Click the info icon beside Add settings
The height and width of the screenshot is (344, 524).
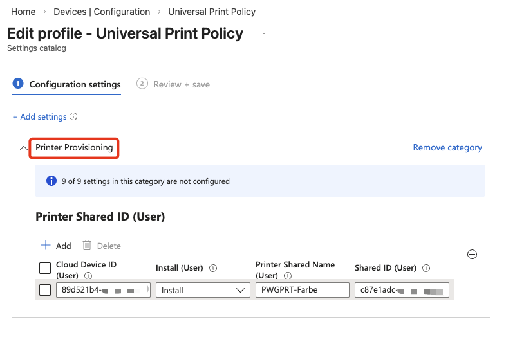pyautogui.click(x=73, y=117)
